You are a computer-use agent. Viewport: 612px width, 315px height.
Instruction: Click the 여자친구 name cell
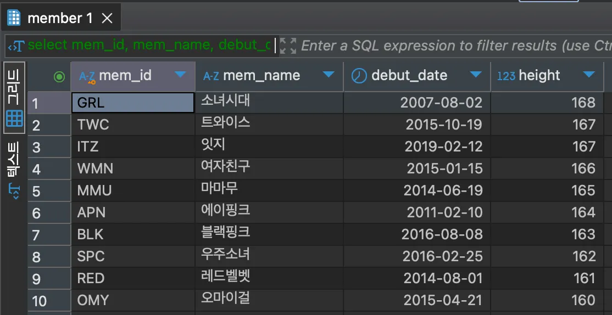[269, 168]
